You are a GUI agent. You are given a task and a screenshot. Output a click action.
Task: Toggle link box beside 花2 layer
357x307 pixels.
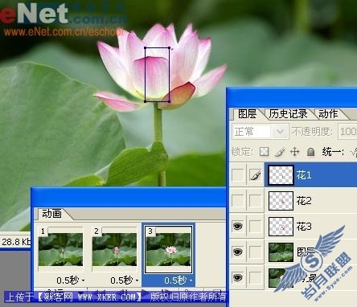(x=256, y=200)
